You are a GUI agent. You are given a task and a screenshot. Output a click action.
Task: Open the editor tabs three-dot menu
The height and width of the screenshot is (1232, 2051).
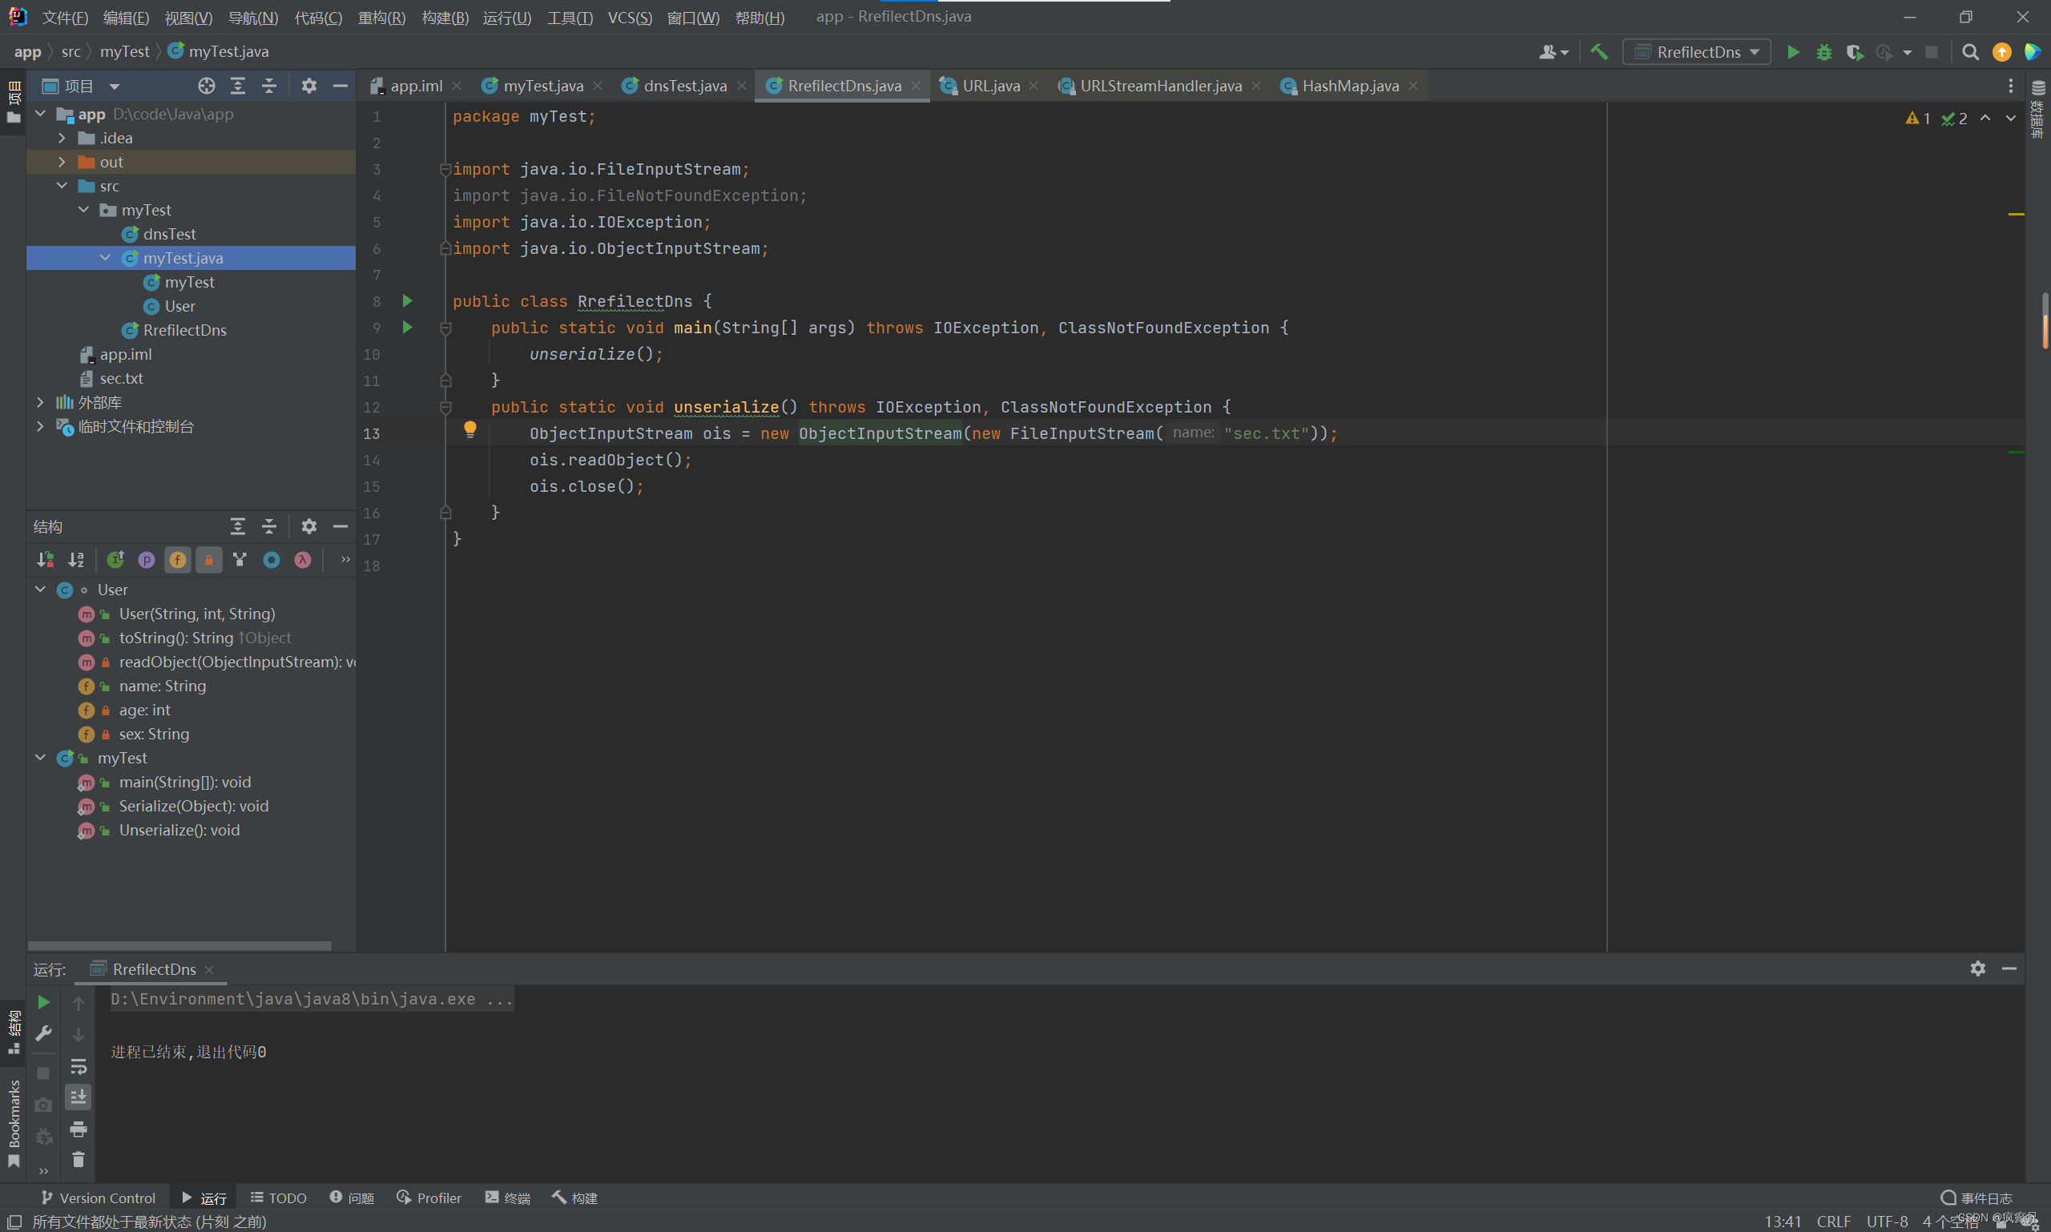(x=2010, y=86)
